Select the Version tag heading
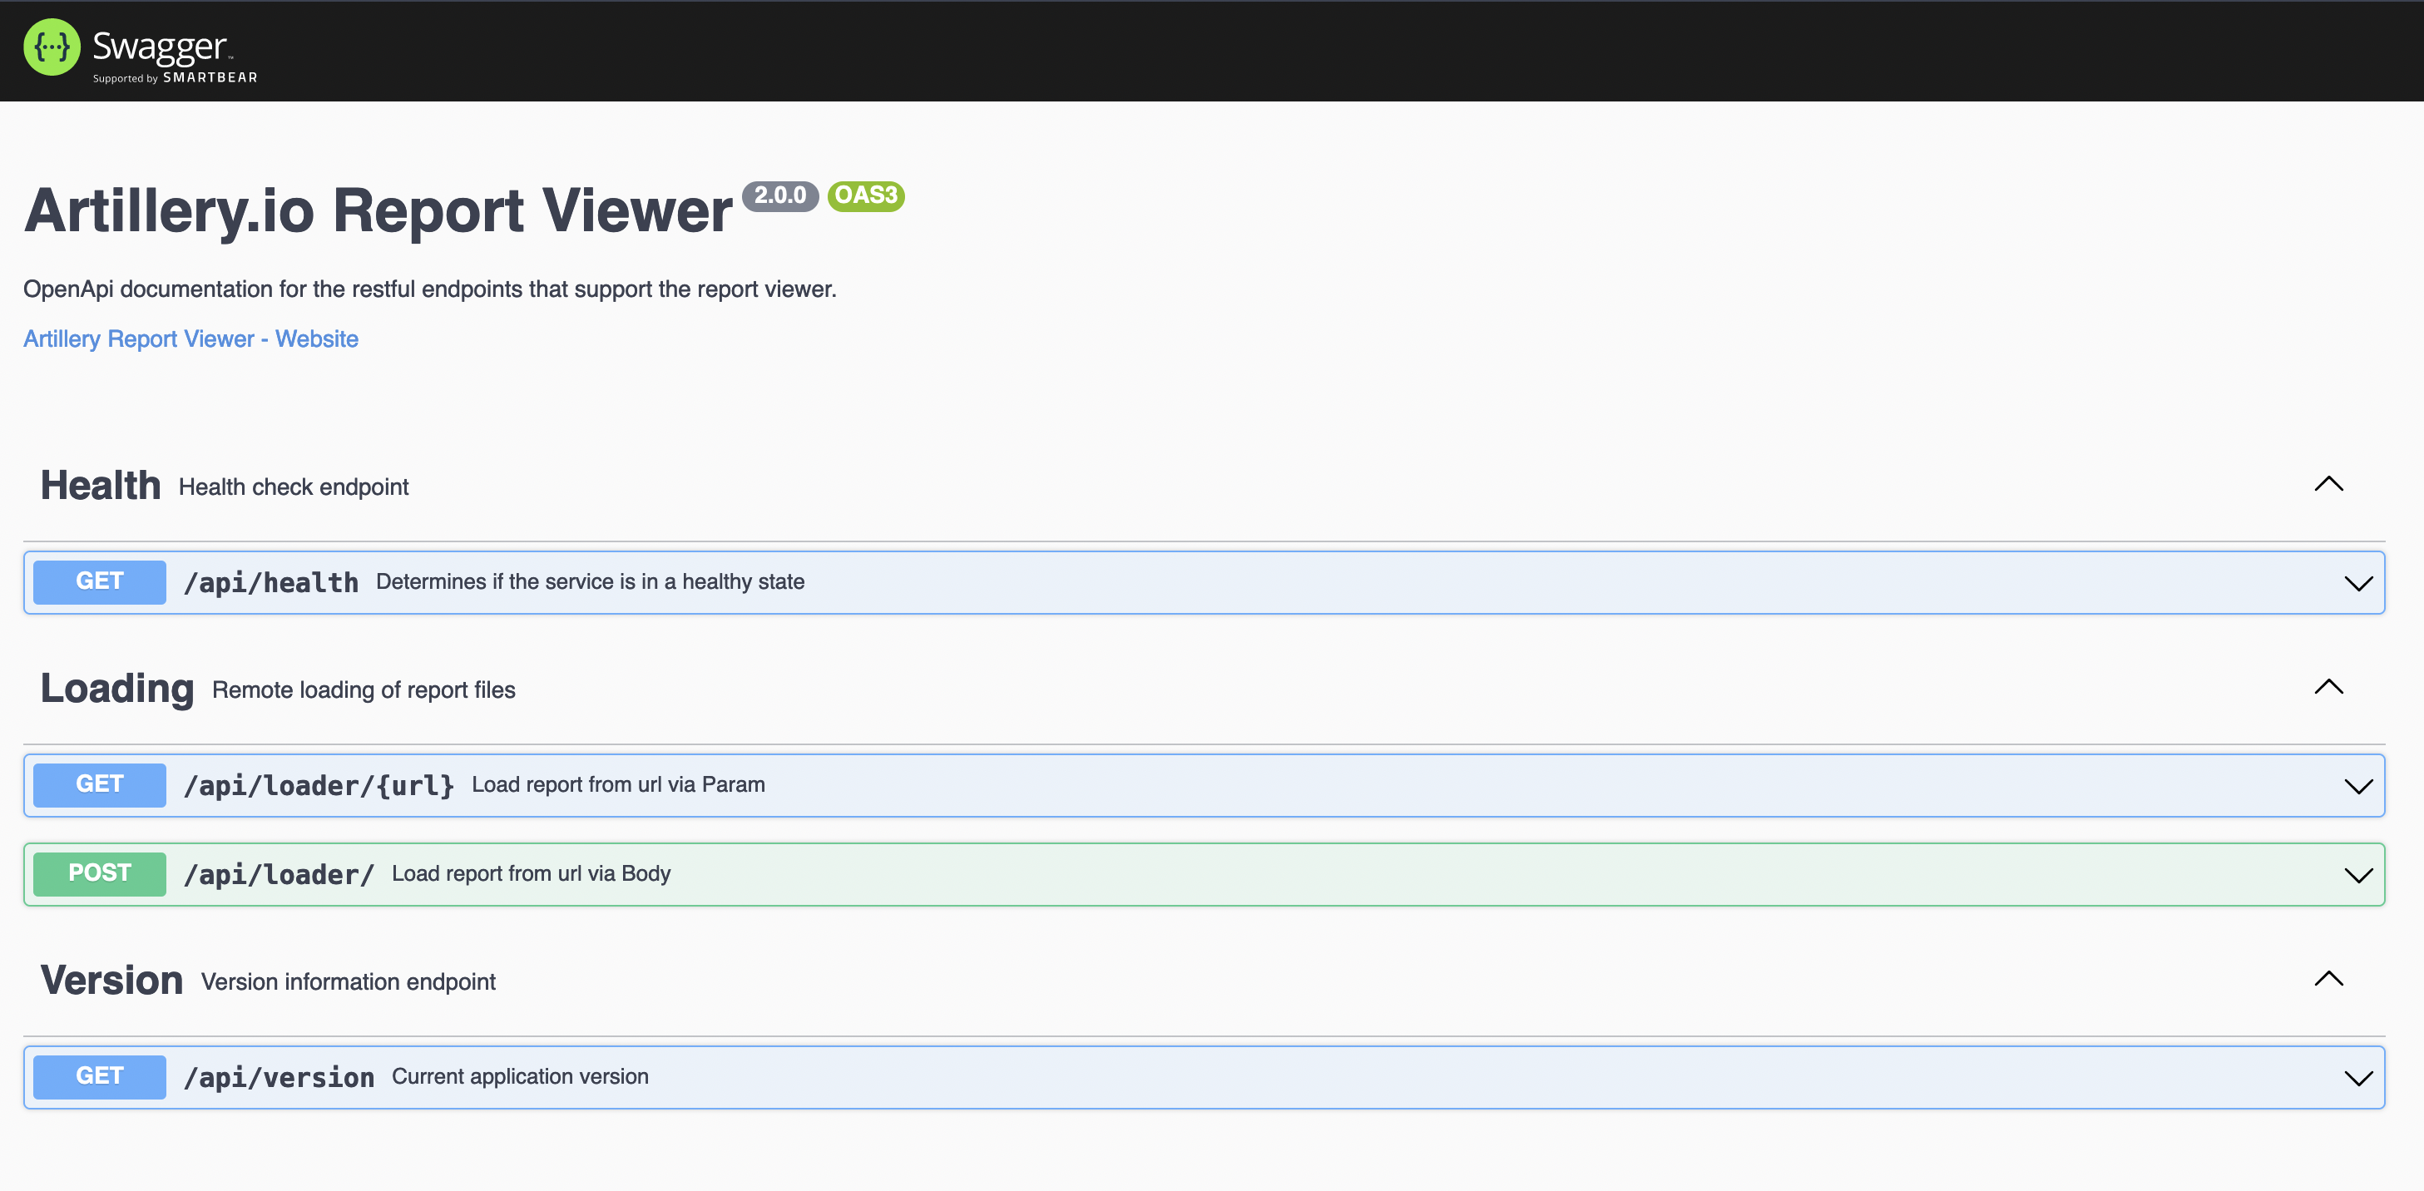The width and height of the screenshot is (2424, 1191). [111, 981]
